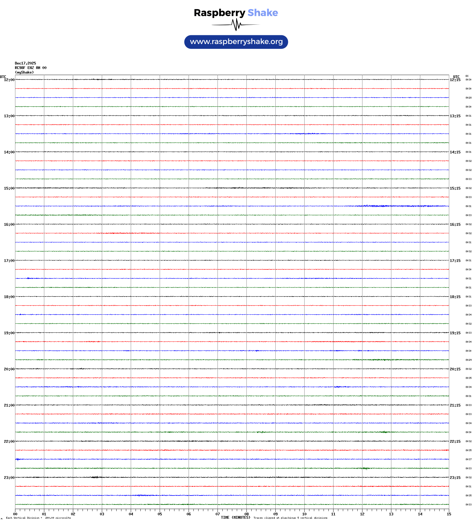473x522 pixels.
Task: Click the Dec17,2025 date label
Action: (x=25, y=63)
